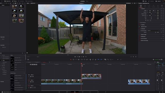The width and height of the screenshot is (165, 93).
Task: Toggle timeline Snapping magnet icon
Action: (x=90, y=60)
